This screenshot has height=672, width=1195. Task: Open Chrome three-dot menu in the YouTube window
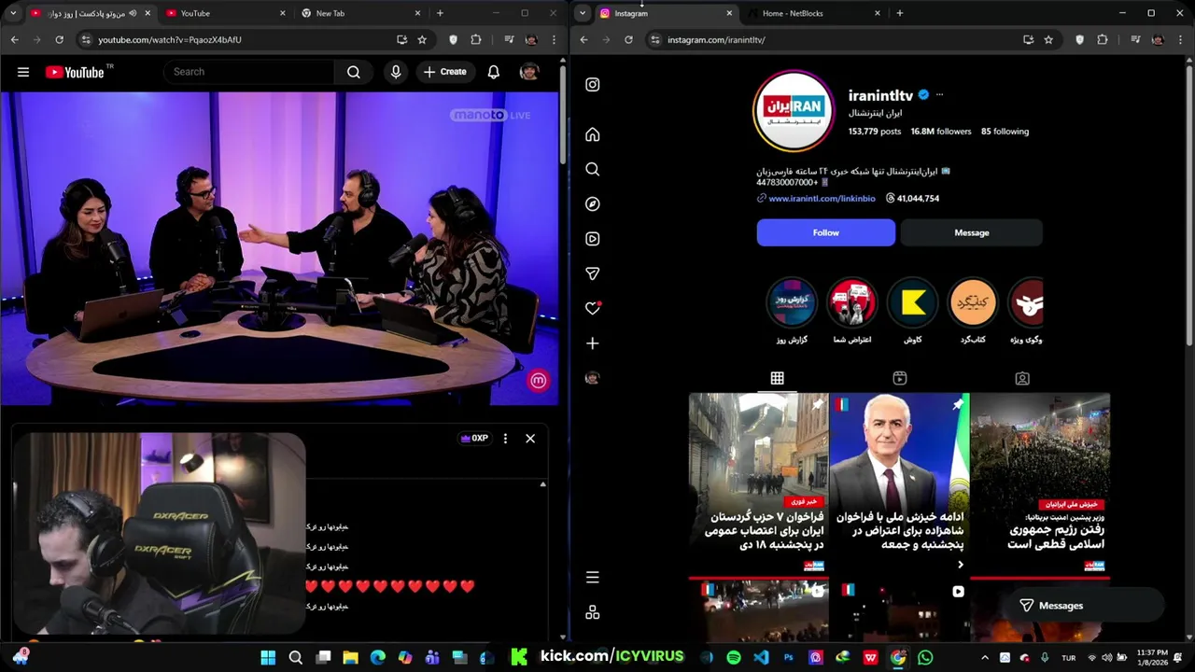pyautogui.click(x=554, y=40)
